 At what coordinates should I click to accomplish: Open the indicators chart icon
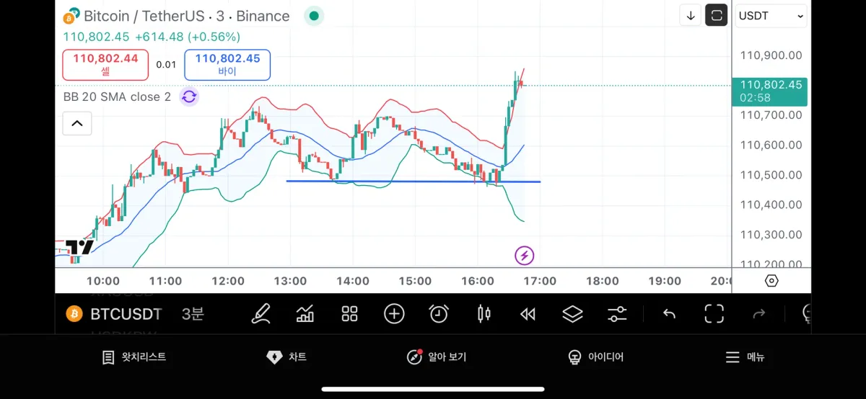pos(305,313)
